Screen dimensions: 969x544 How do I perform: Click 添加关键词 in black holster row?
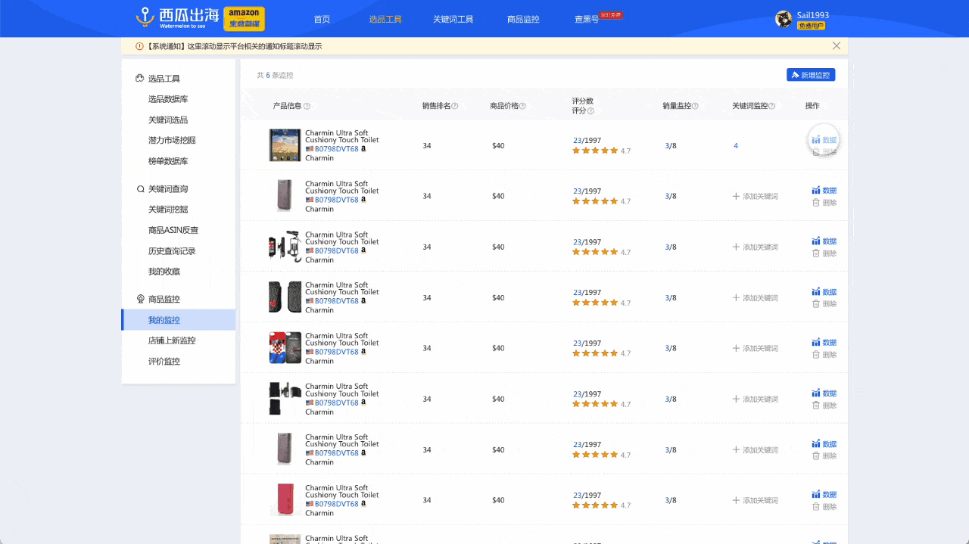[755, 399]
